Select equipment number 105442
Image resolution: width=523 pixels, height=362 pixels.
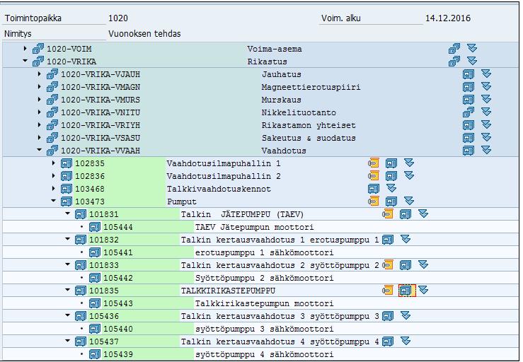118,278
